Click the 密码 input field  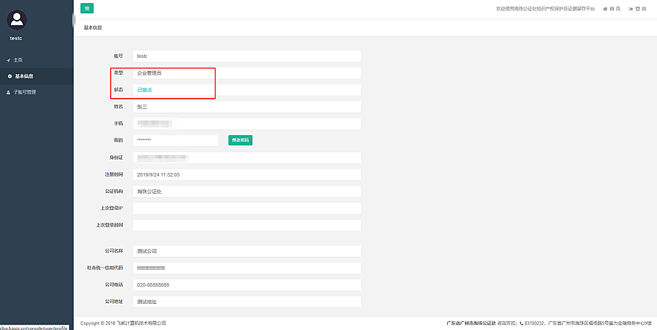point(175,140)
